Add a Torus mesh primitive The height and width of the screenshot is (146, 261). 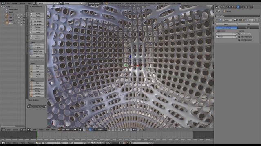(37, 32)
